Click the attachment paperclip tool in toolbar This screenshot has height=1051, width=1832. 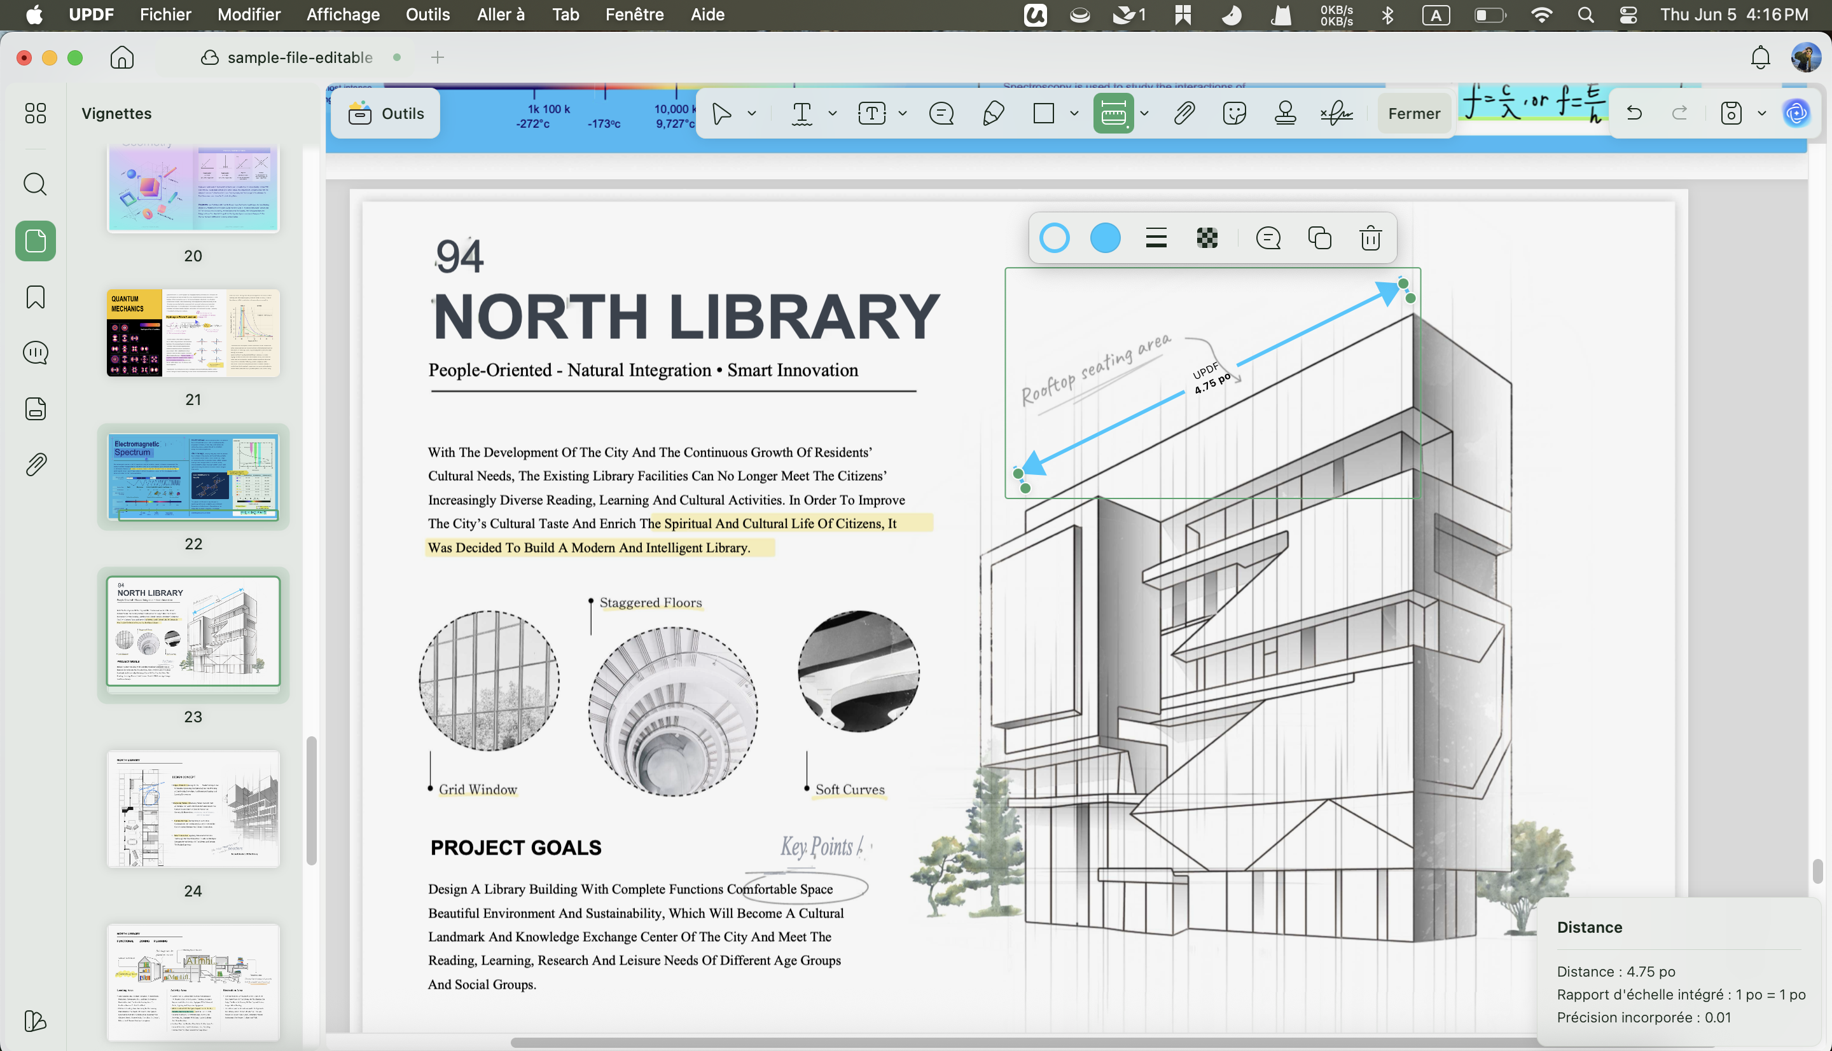pyautogui.click(x=1184, y=113)
